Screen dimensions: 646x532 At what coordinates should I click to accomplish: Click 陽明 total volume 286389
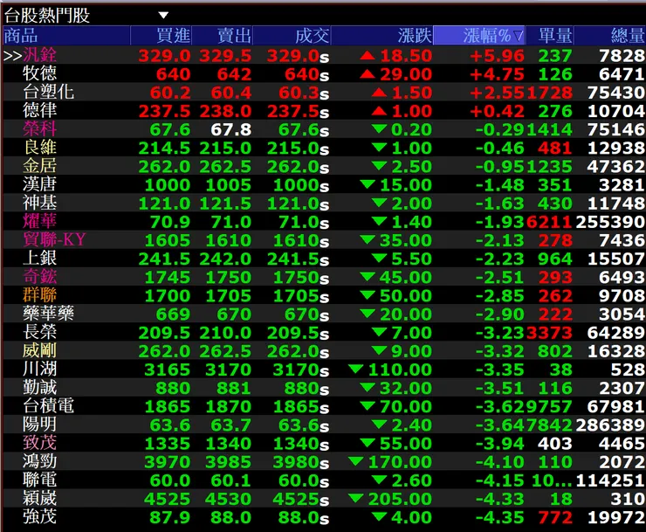click(610, 425)
